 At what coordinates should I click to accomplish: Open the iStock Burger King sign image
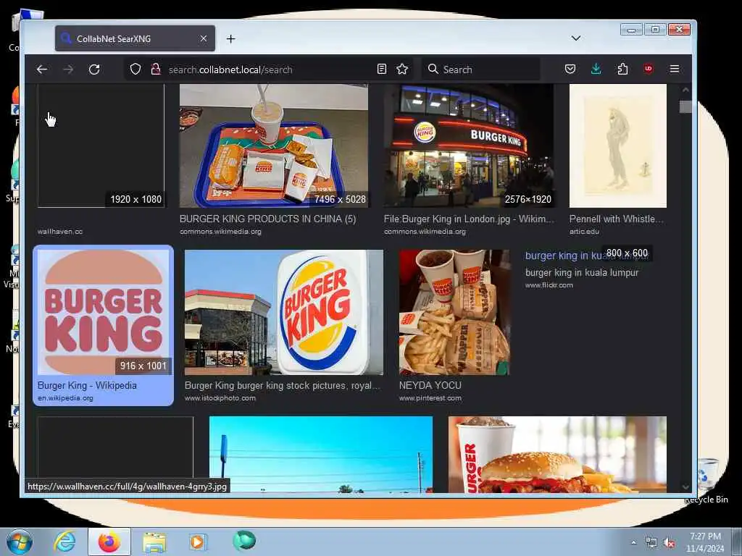[284, 312]
